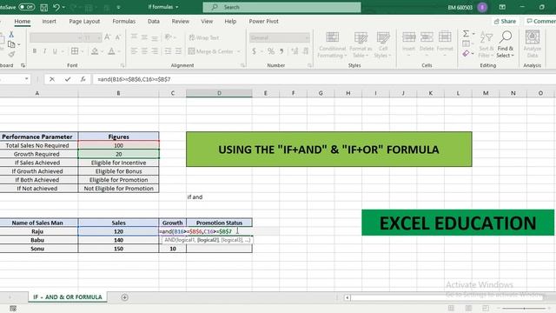This screenshot has height=313, width=556.
Task: Click the 'Eligible for Promotion' cell
Action: click(x=118, y=180)
